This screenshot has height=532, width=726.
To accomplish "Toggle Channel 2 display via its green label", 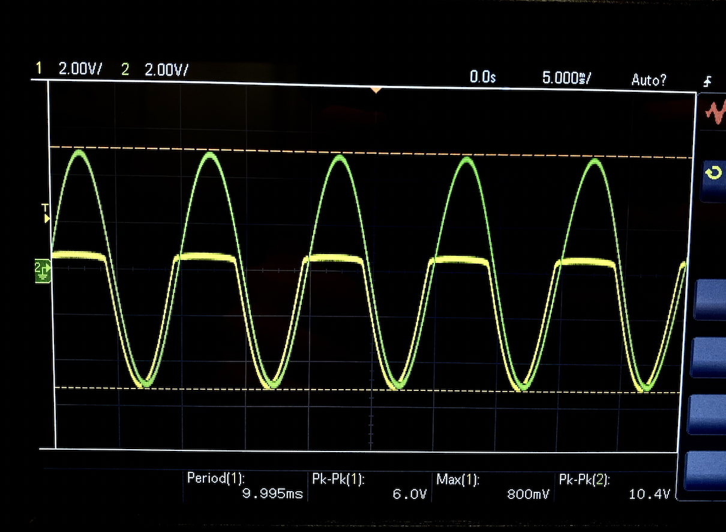I will 125,68.
